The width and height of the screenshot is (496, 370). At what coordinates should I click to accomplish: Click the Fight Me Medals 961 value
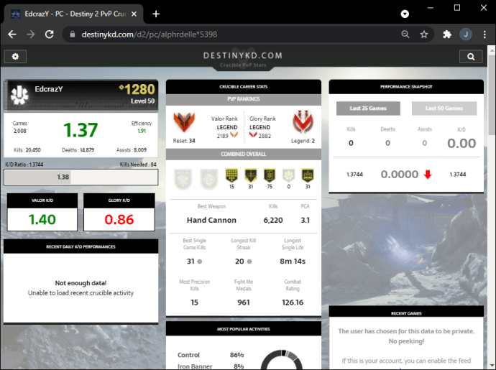pyautogui.click(x=244, y=302)
